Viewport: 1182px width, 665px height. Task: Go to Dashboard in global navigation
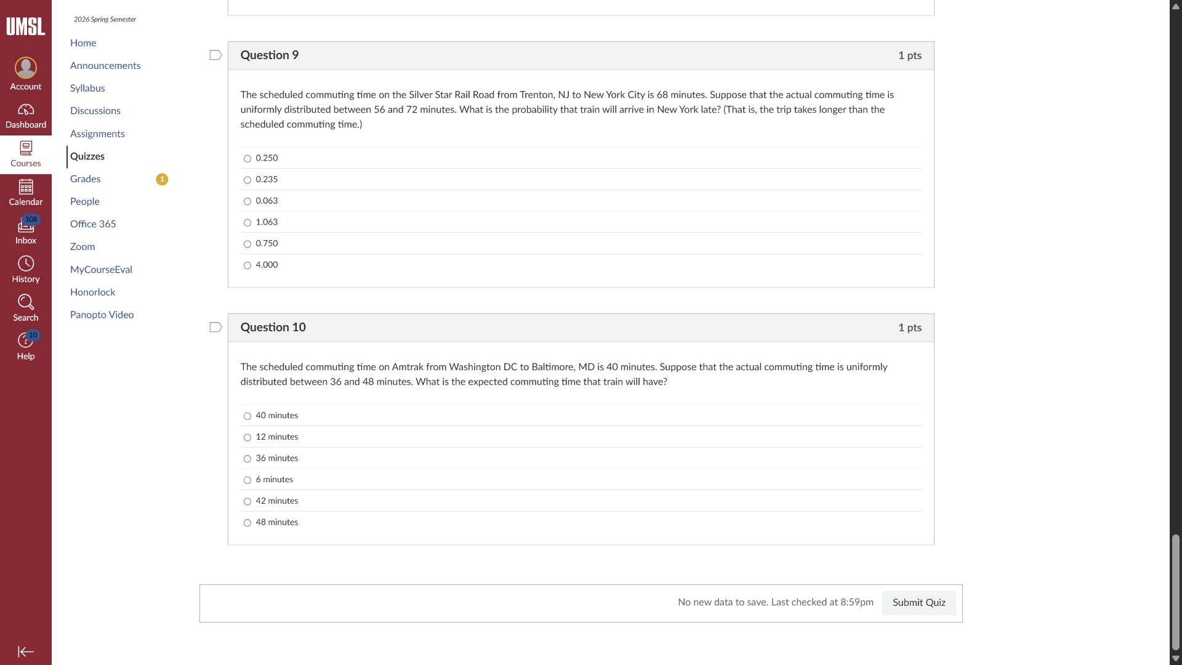(x=25, y=116)
